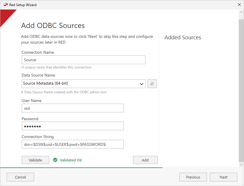Click into the User Name field

tap(73, 108)
